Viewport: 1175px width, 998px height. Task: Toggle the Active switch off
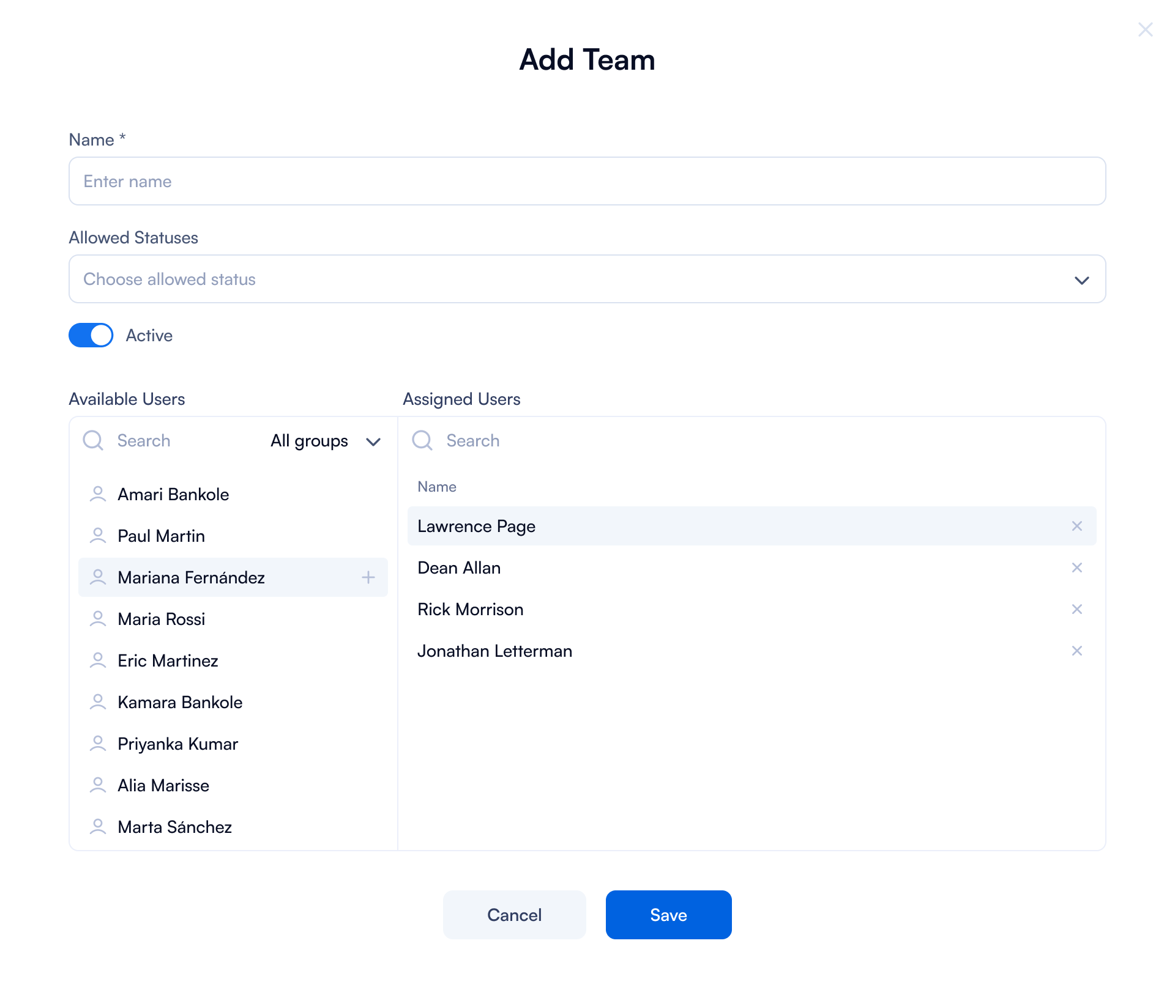91,335
